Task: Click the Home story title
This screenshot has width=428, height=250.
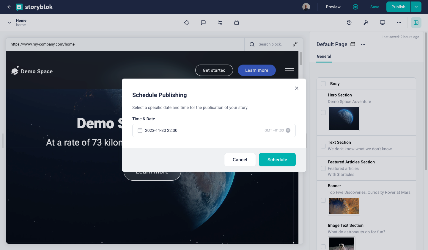Action: 21,20
